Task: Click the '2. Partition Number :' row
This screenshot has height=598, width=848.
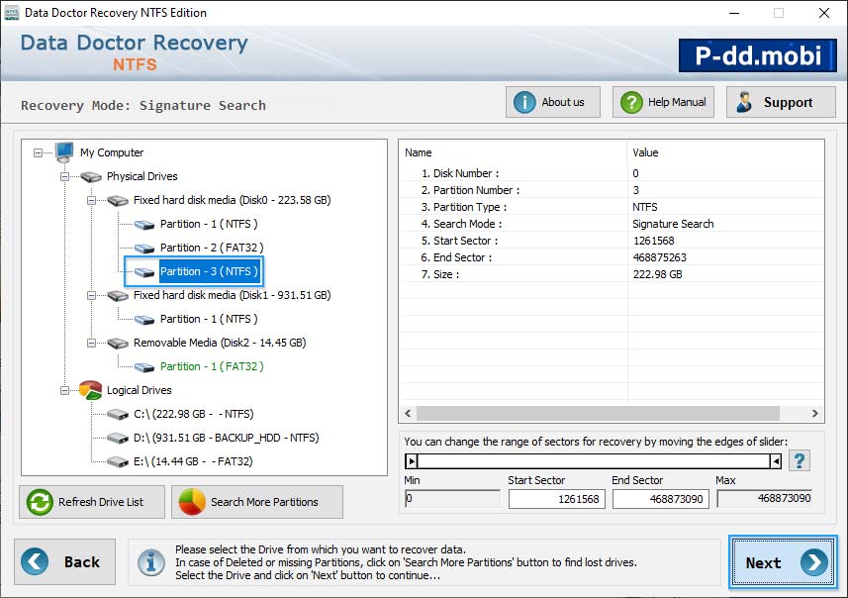Action: [x=612, y=190]
